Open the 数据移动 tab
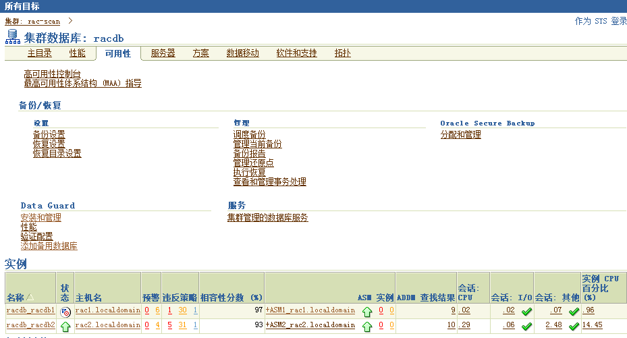627x338 pixels. click(x=243, y=53)
